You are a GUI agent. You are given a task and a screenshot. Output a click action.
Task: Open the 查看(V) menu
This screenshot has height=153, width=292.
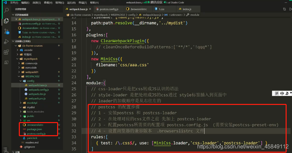pos(48,3)
